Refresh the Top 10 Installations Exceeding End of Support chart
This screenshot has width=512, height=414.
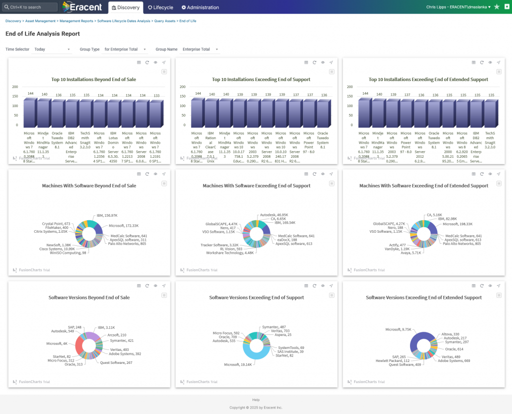point(314,63)
